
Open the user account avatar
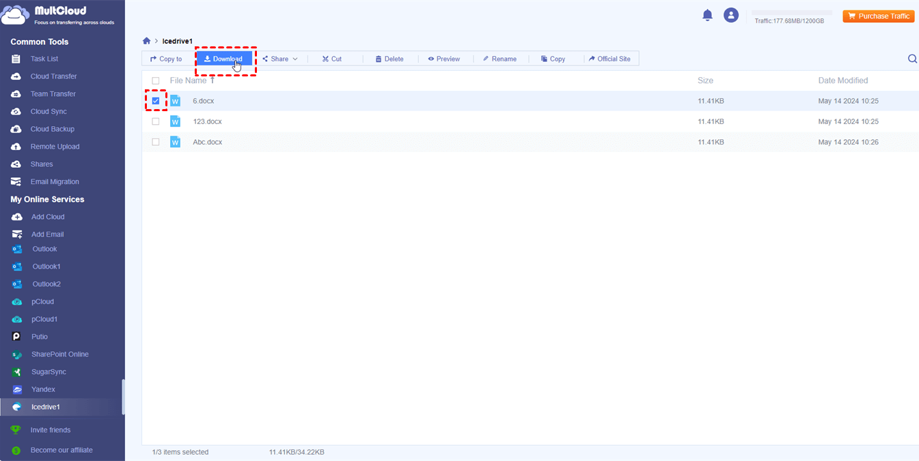point(731,15)
